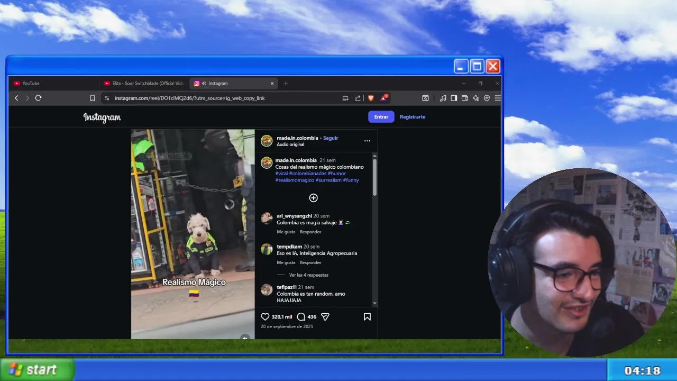The height and width of the screenshot is (381, 677).
Task: Open the Regístrate sign-up link
Action: (x=413, y=117)
